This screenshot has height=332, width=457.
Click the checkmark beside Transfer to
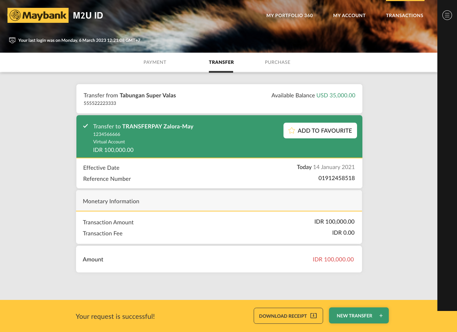(x=86, y=126)
